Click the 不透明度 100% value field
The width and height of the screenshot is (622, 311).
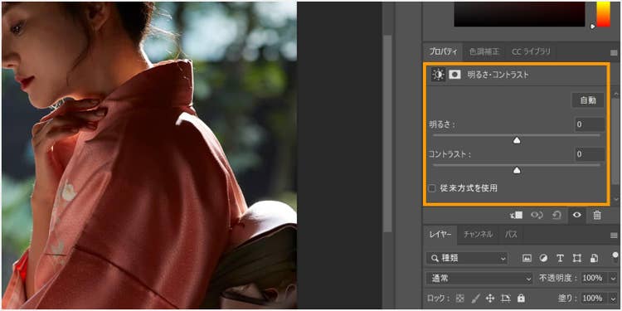coord(595,278)
